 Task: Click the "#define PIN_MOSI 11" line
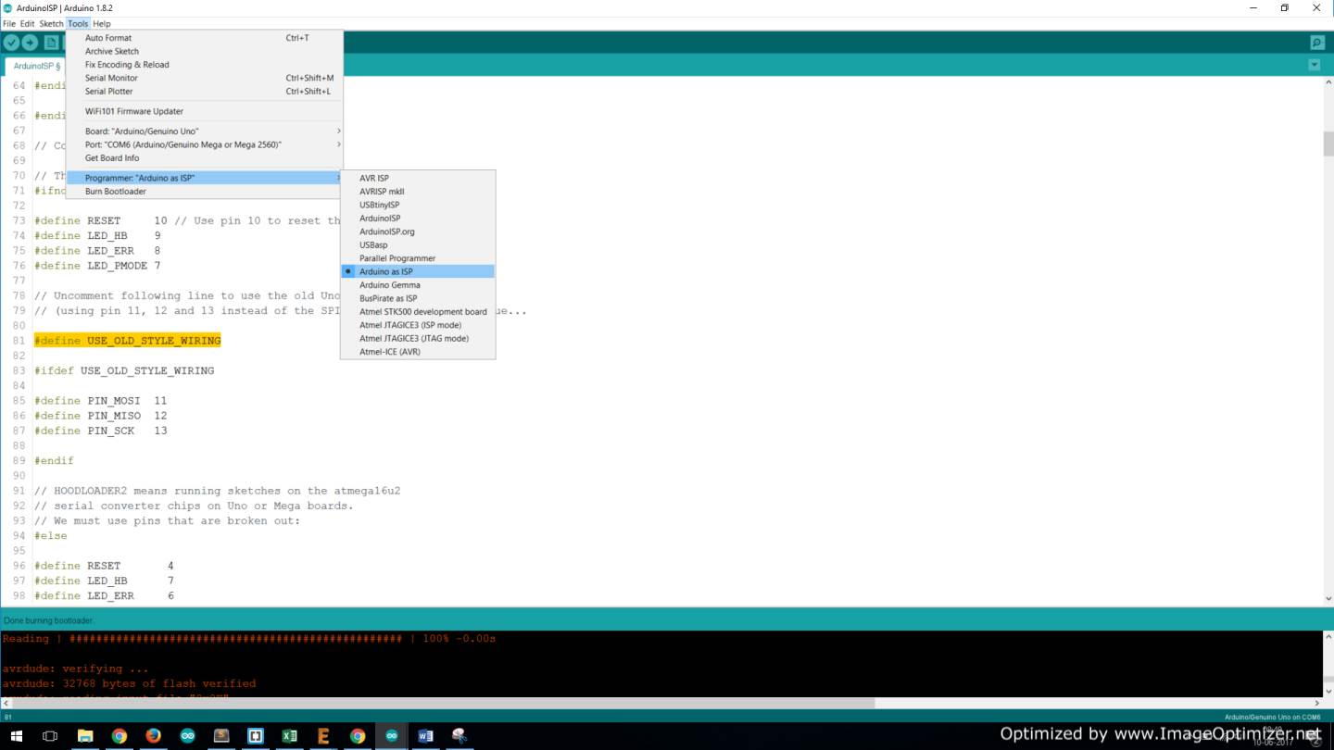tap(101, 401)
